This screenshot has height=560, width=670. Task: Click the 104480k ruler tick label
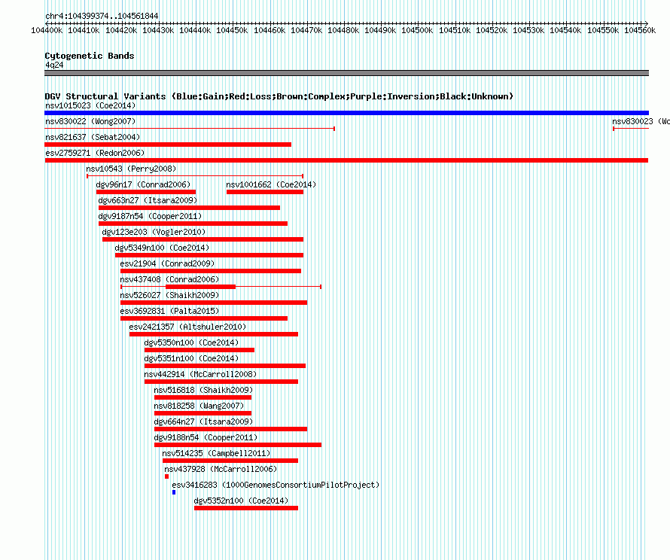click(x=343, y=30)
